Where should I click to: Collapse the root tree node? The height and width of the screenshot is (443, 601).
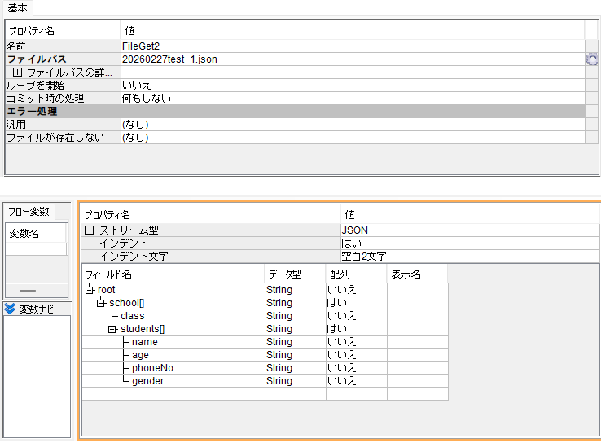click(90, 290)
